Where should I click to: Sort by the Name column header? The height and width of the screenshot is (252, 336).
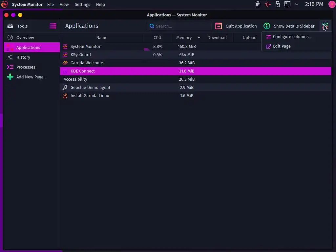tap(102, 37)
